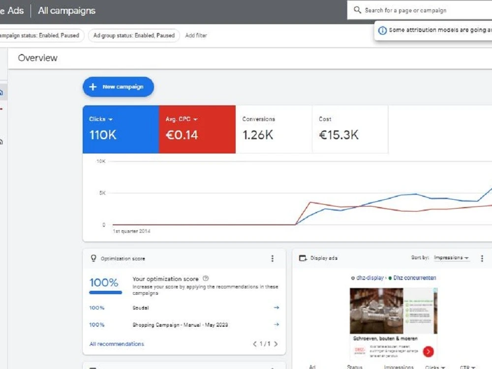Screen dimensions: 492x369
Task: Click the display ad preview image
Action: [x=394, y=311]
